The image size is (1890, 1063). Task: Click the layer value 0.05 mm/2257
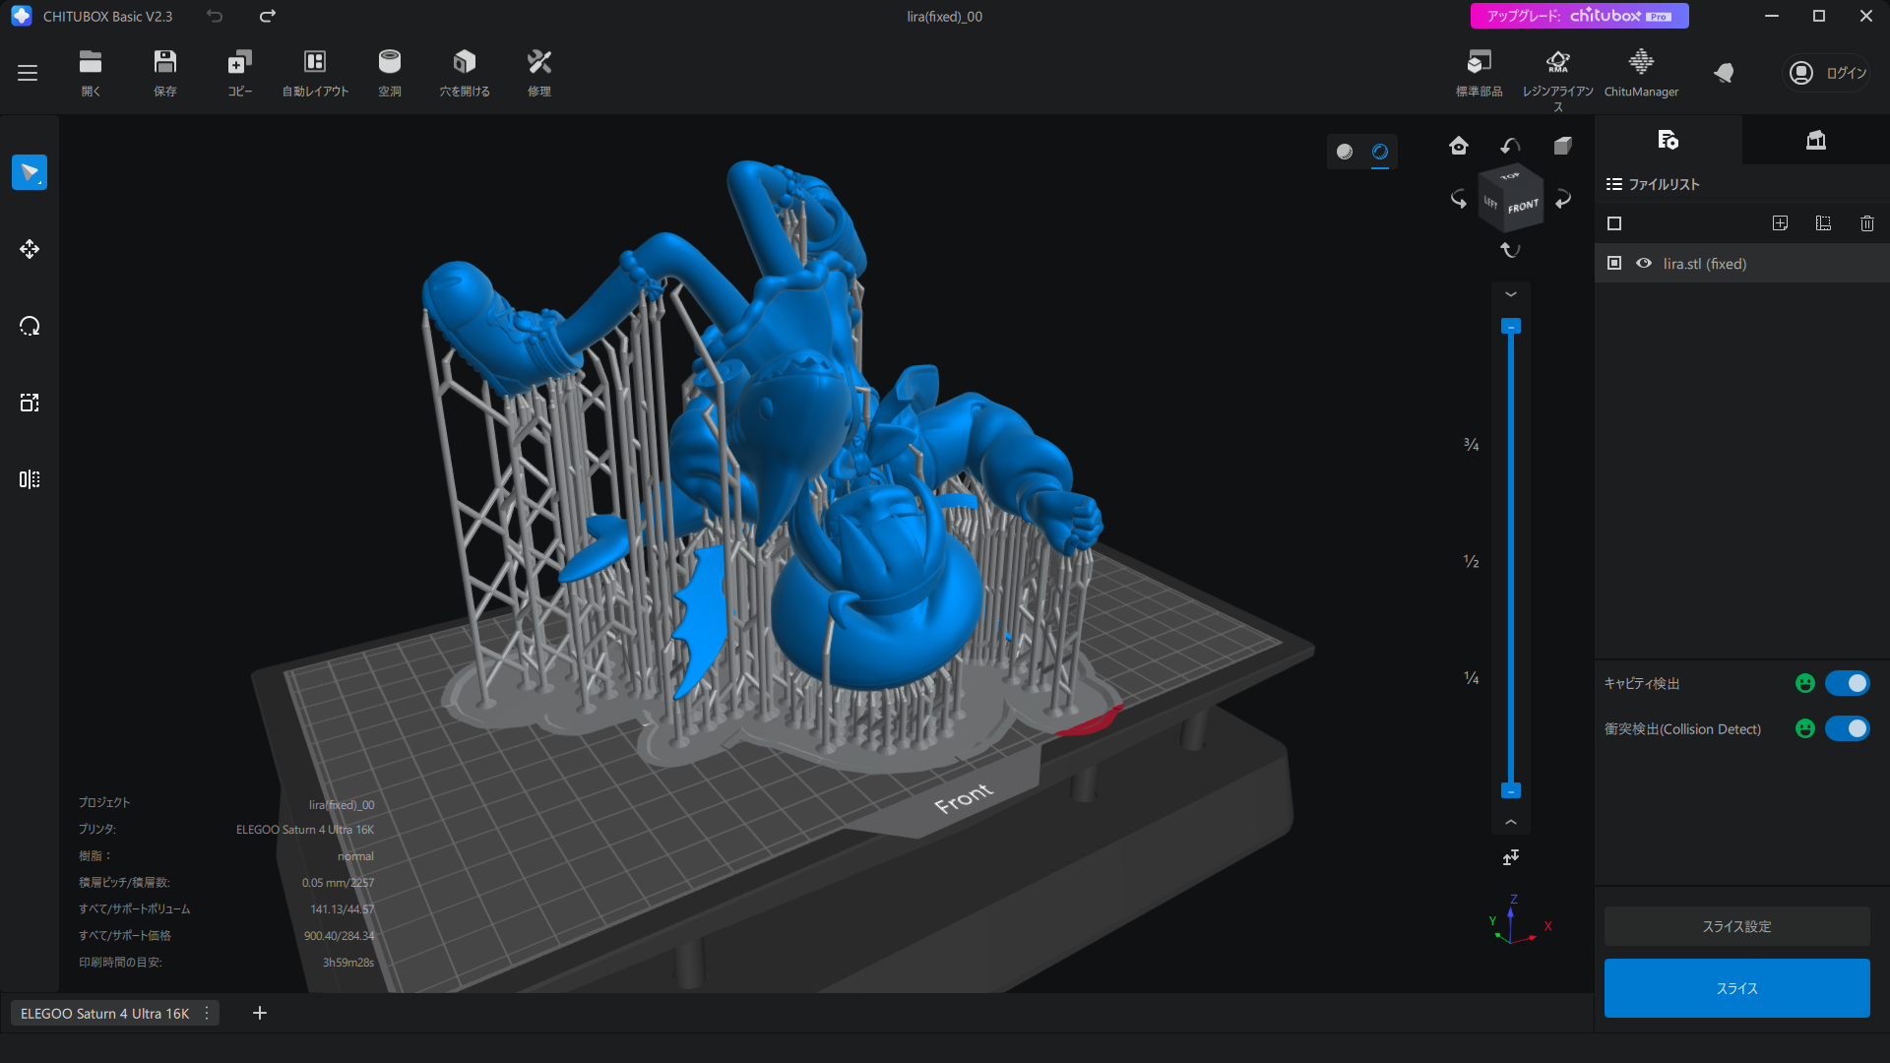click(x=338, y=883)
